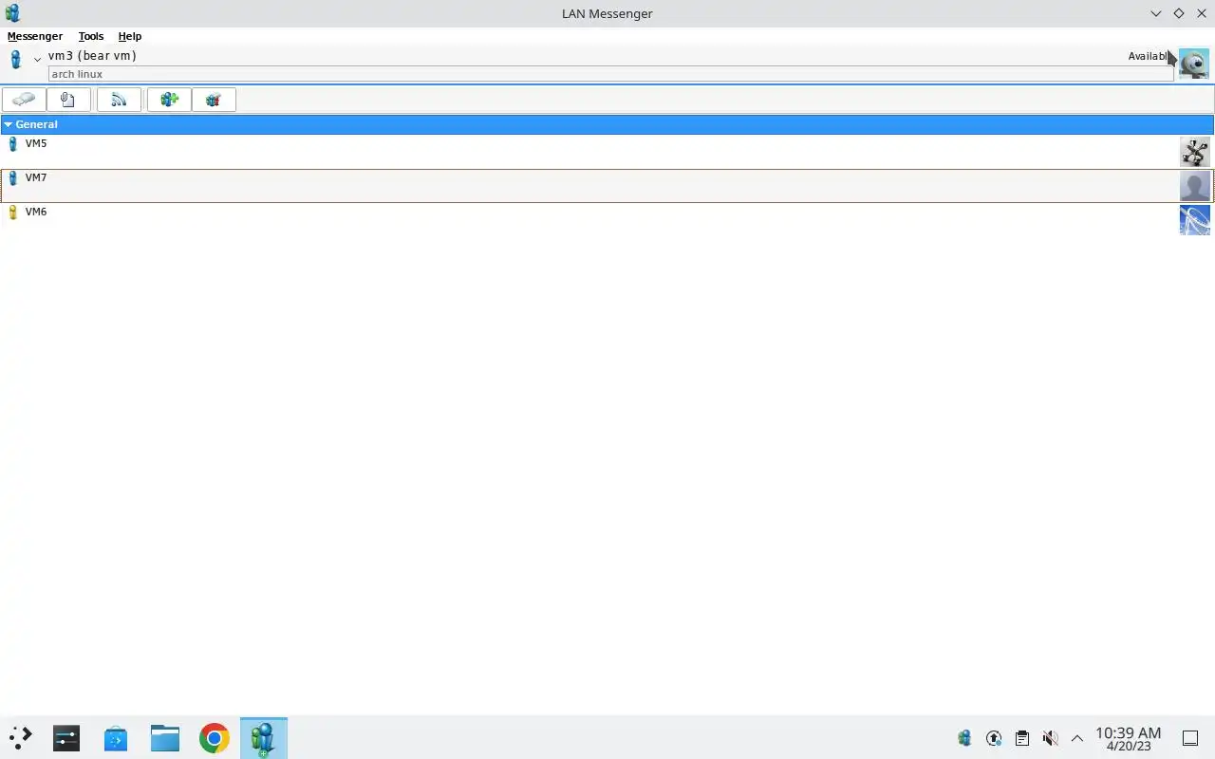Screen dimensions: 1215x759
Task: Open the KDE application launcher
Action: click(x=20, y=738)
